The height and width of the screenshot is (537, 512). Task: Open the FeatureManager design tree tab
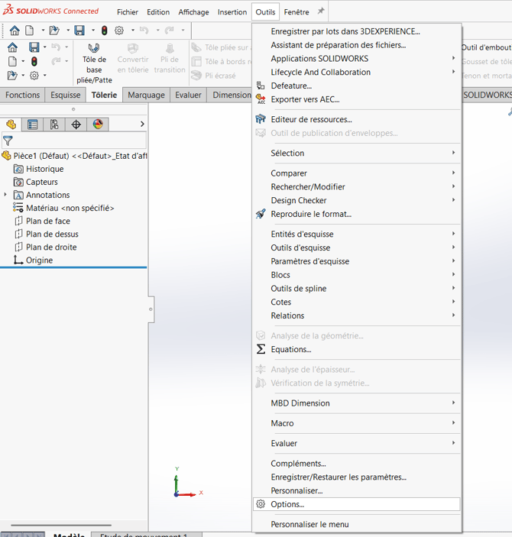11,125
